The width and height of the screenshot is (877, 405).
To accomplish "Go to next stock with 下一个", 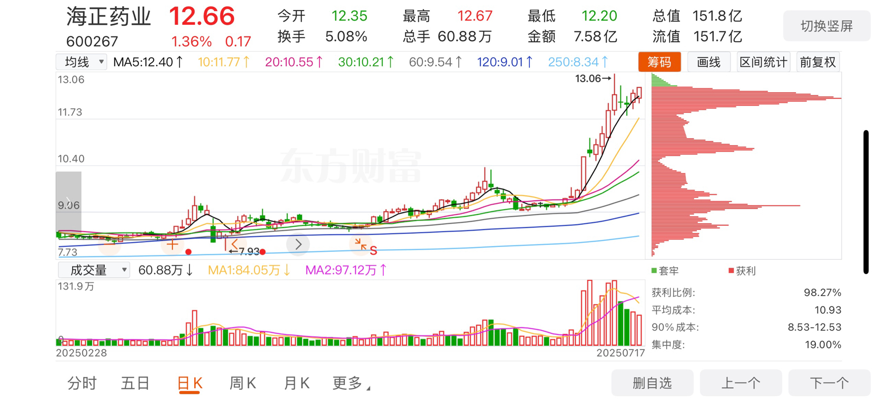I will point(829,383).
